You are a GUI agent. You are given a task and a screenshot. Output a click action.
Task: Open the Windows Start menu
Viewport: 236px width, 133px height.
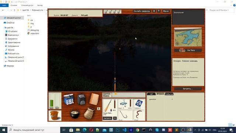pos(4,130)
